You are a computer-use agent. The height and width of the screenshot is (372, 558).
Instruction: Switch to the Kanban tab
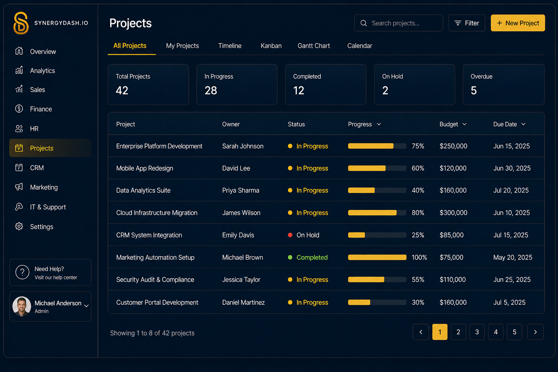[271, 46]
